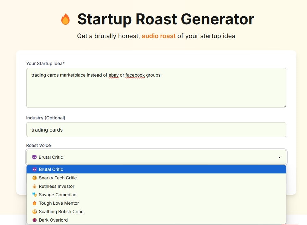
Task: Collapse the Roast Voice dropdown box
Action: [156, 157]
